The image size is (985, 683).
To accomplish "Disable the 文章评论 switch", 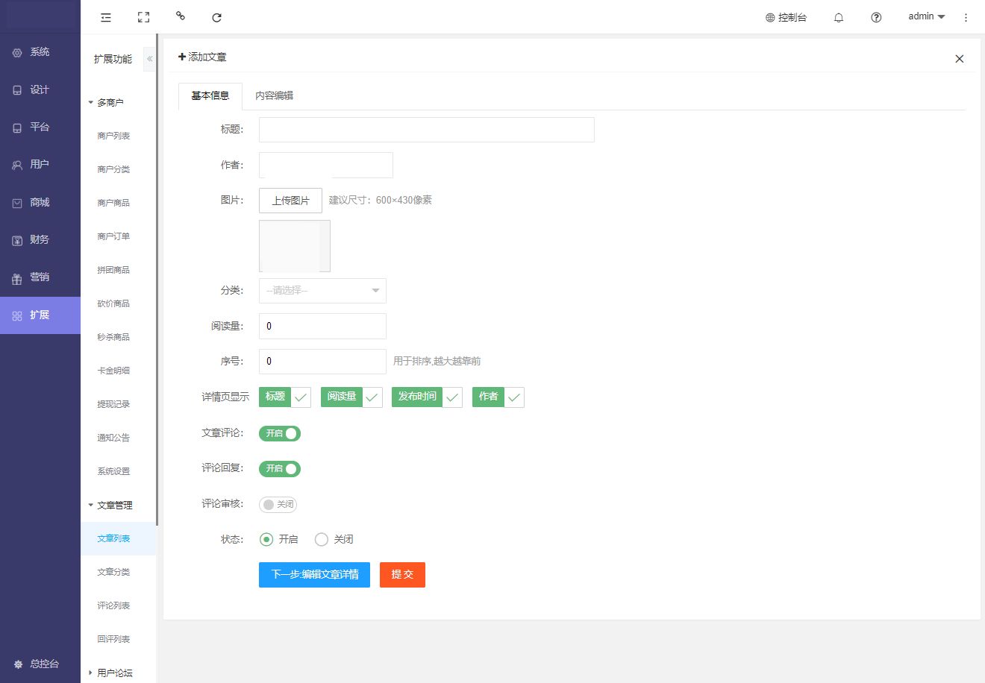I will [x=280, y=433].
